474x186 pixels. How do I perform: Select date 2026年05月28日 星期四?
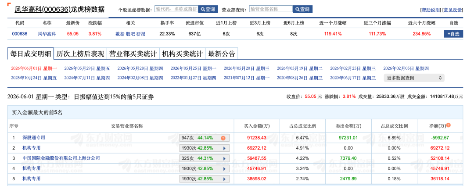tap(140, 68)
